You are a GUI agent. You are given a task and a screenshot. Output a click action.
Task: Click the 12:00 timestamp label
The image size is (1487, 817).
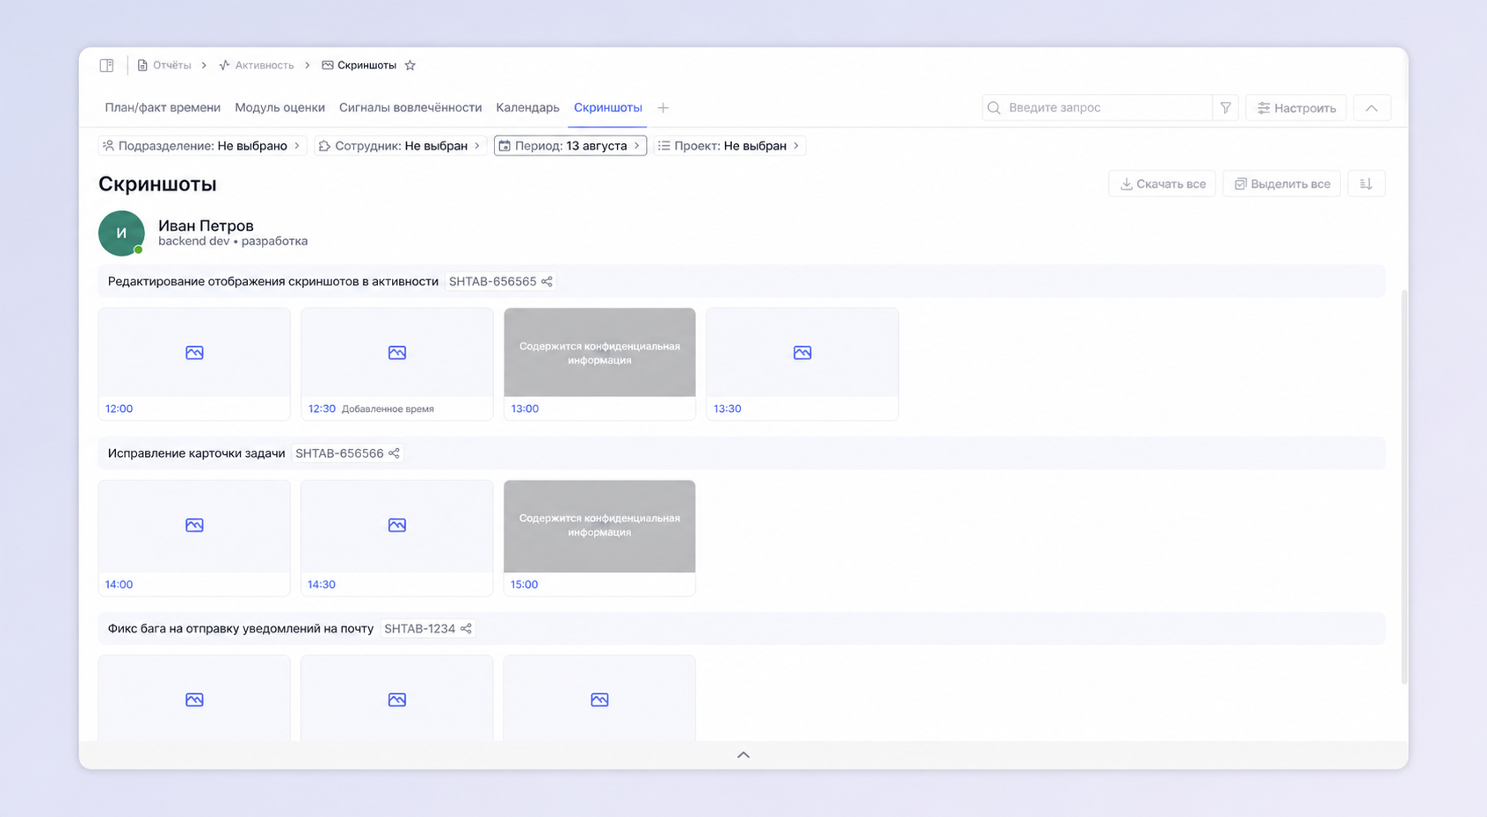pos(119,408)
